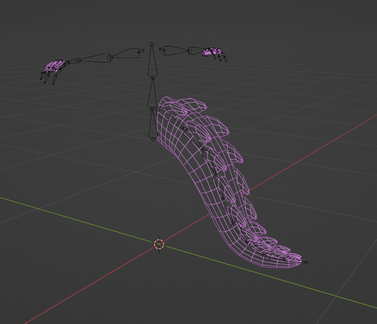Select the left forearm bone
Screen dimensions: 377x324
click(94, 58)
